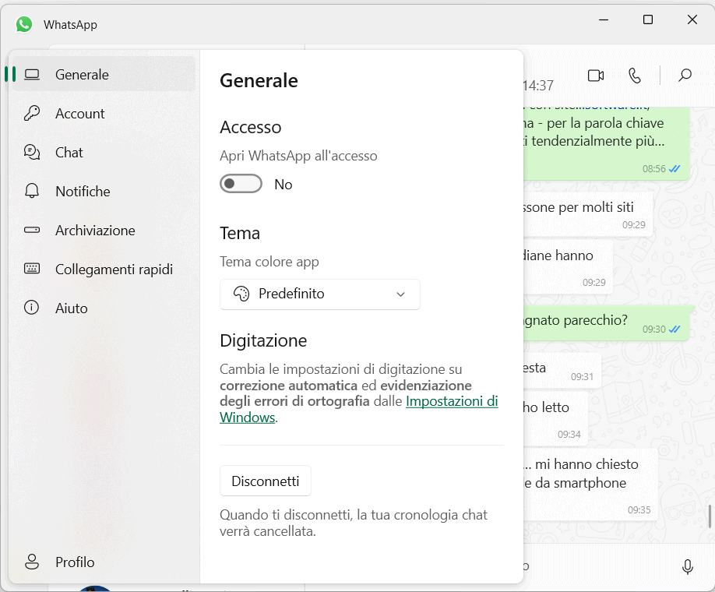
Task: Open the Profilo page
Action: click(x=104, y=562)
